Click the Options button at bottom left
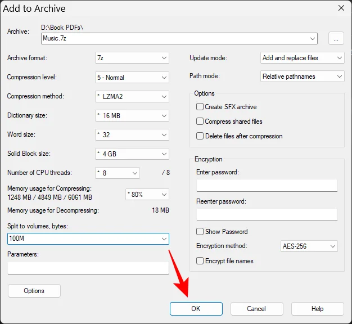The width and height of the screenshot is (352, 324). pos(34,291)
